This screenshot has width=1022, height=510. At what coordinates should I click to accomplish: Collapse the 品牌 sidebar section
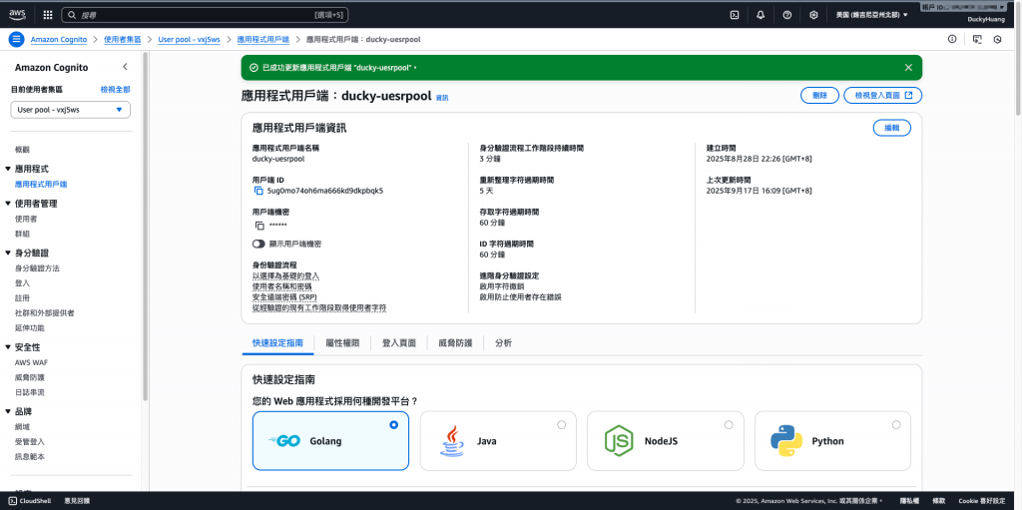pyautogui.click(x=8, y=411)
